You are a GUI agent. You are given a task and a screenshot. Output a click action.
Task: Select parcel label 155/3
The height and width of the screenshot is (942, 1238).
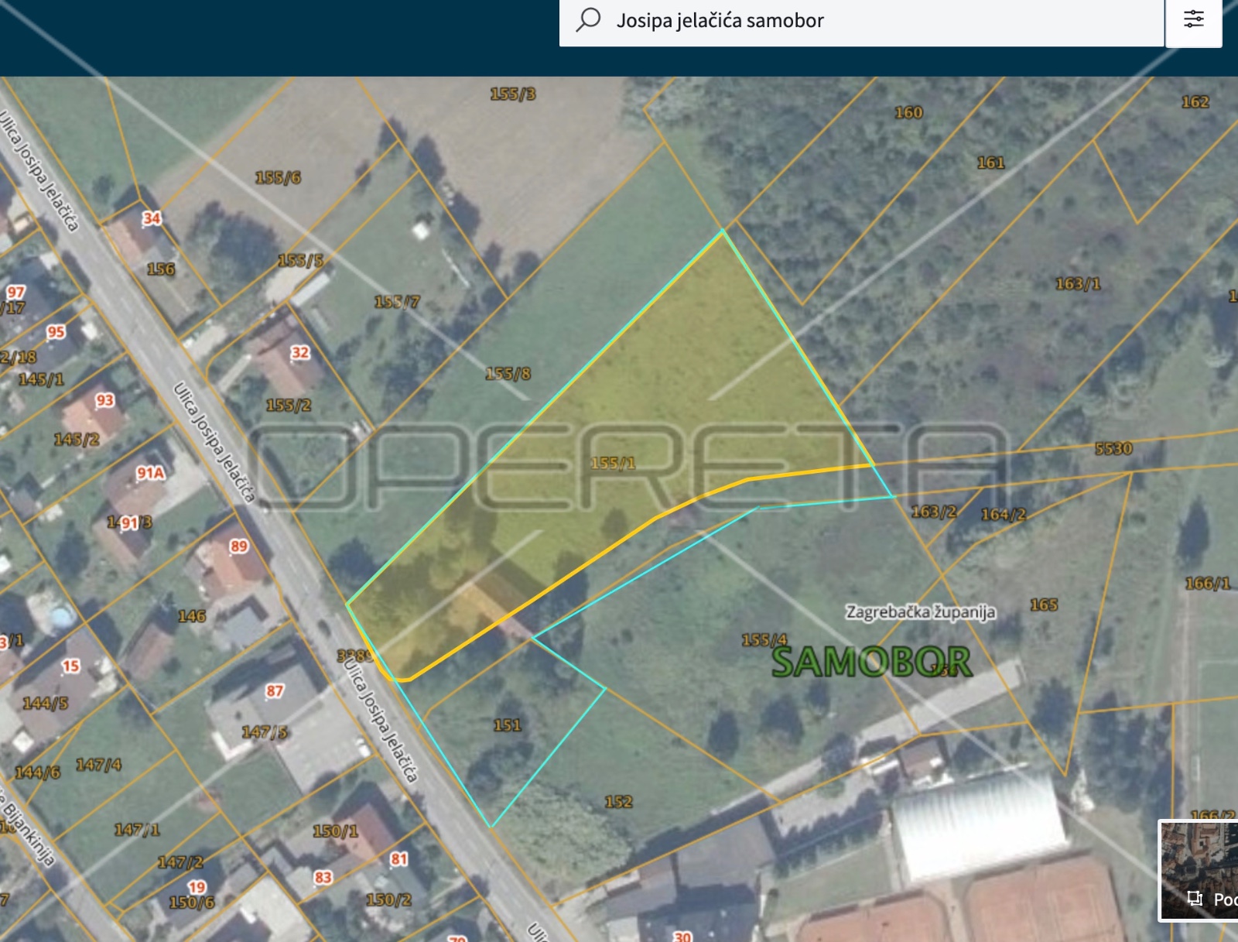click(513, 94)
